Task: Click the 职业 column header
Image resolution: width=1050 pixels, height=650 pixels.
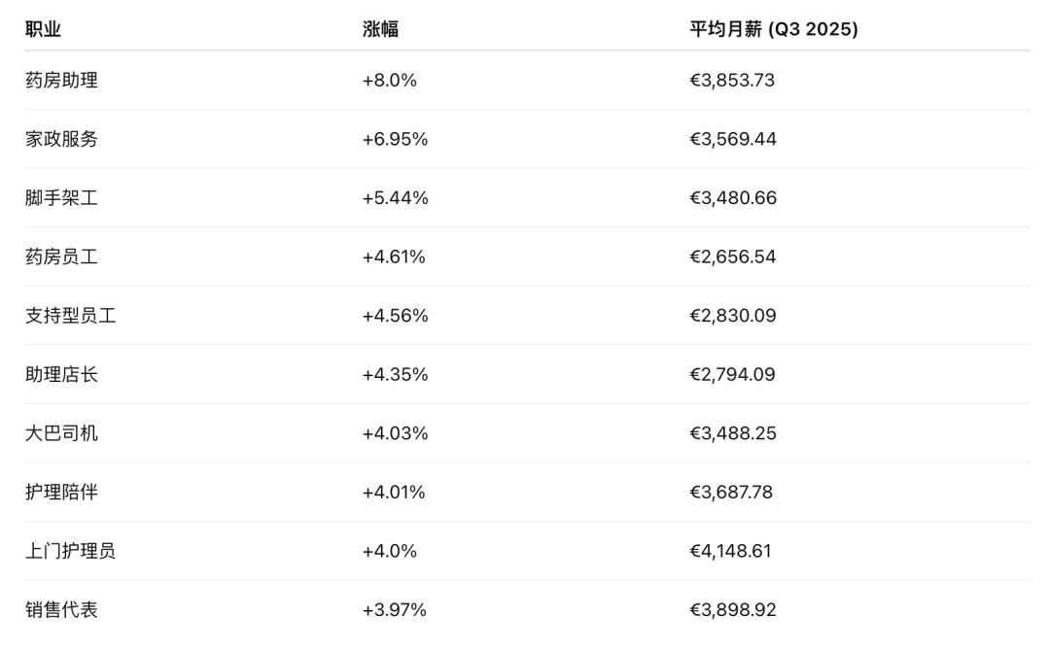Action: coord(44,30)
